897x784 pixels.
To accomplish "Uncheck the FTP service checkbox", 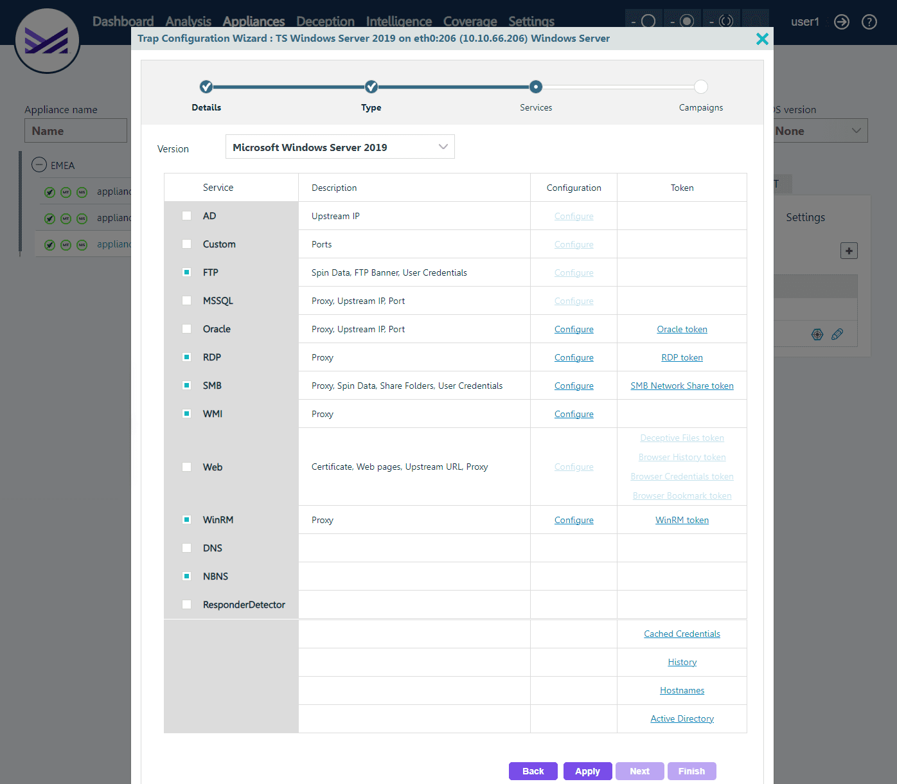I will 186,272.
